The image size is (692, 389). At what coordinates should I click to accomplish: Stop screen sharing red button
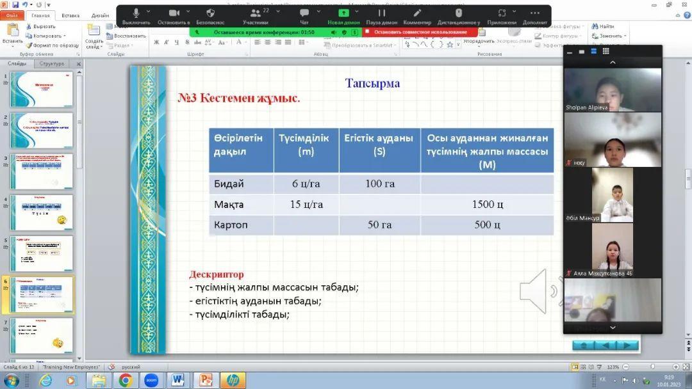[x=420, y=32]
